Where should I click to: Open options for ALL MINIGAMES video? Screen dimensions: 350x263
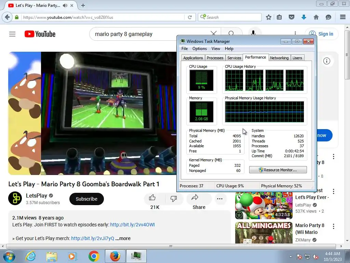pos(334,226)
